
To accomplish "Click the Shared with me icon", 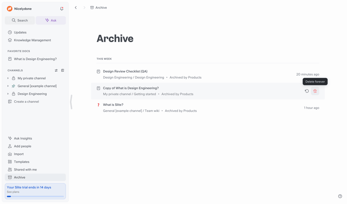I will tap(10, 170).
